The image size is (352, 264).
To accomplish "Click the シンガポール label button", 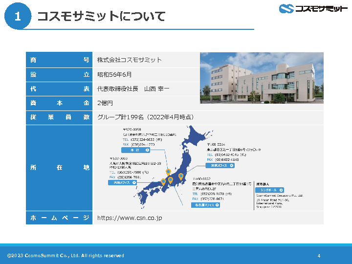I will (269, 190).
